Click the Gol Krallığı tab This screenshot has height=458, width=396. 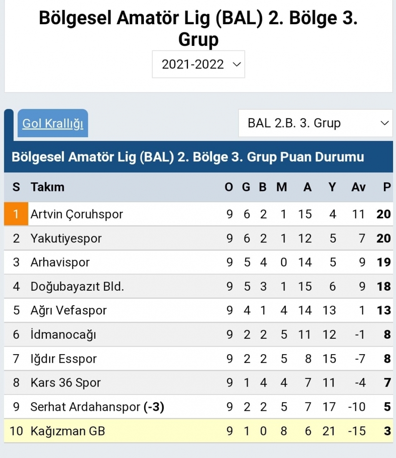(x=53, y=123)
